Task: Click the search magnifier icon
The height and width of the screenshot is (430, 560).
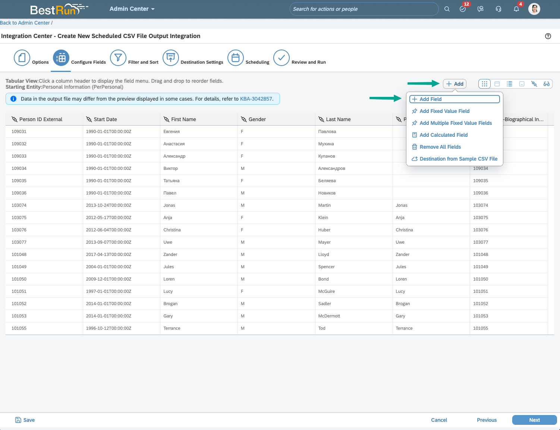Action: tap(447, 9)
